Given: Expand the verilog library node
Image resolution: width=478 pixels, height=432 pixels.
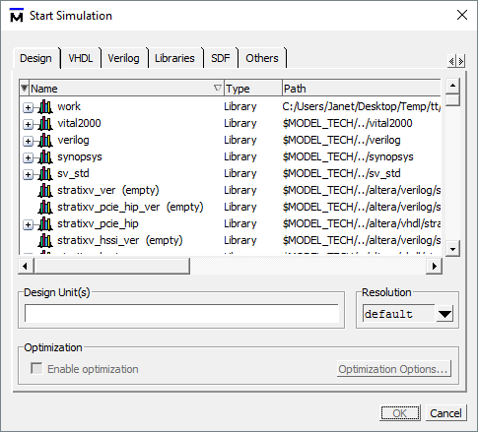Looking at the screenshot, I should [x=28, y=141].
